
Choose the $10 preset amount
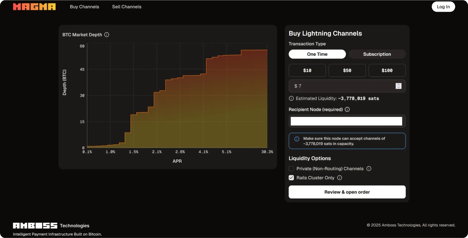(x=307, y=70)
